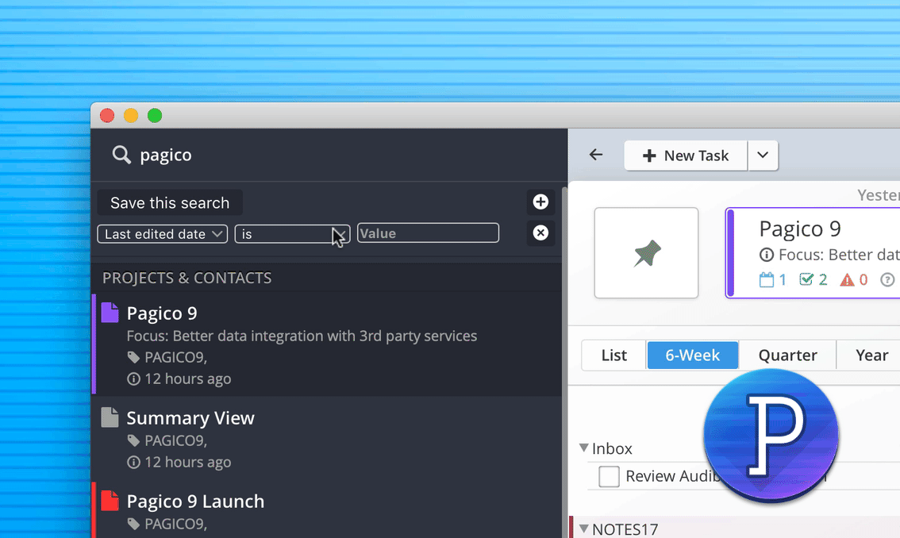
Task: Open the Last edited date dropdown
Action: click(163, 233)
